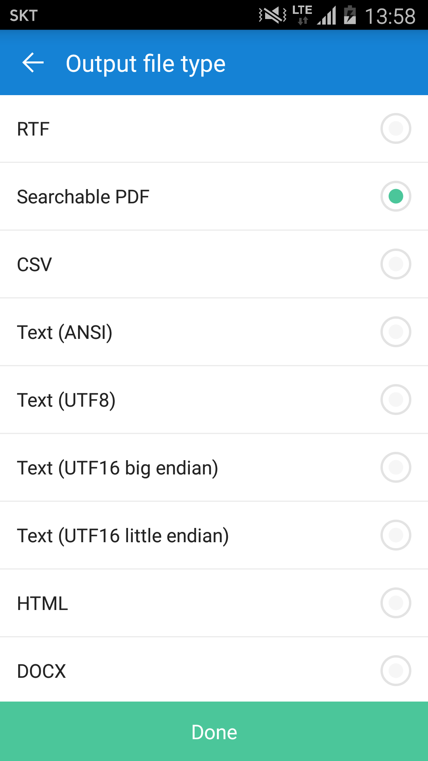
Task: Tap the vibrate mode status icon
Action: [x=273, y=16]
